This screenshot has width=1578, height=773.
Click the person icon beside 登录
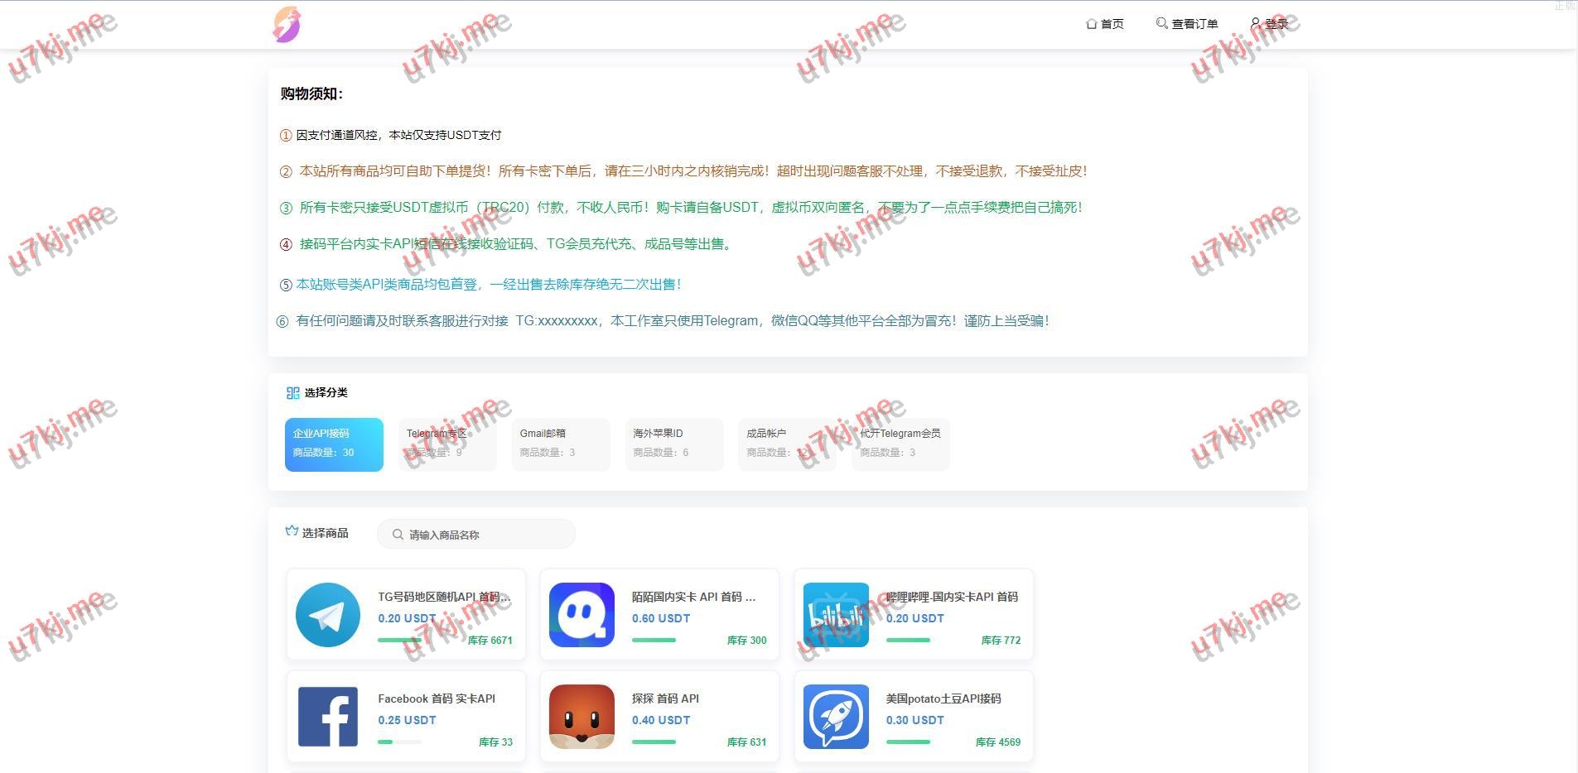(1256, 24)
